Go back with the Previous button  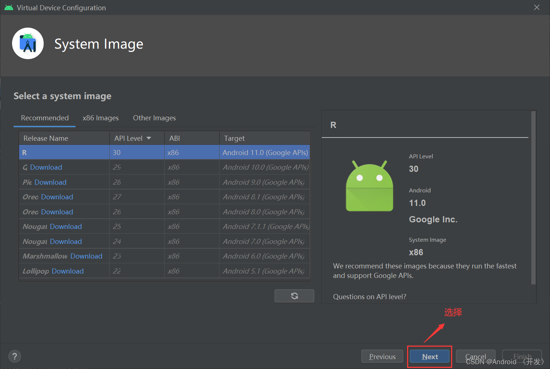(x=382, y=357)
